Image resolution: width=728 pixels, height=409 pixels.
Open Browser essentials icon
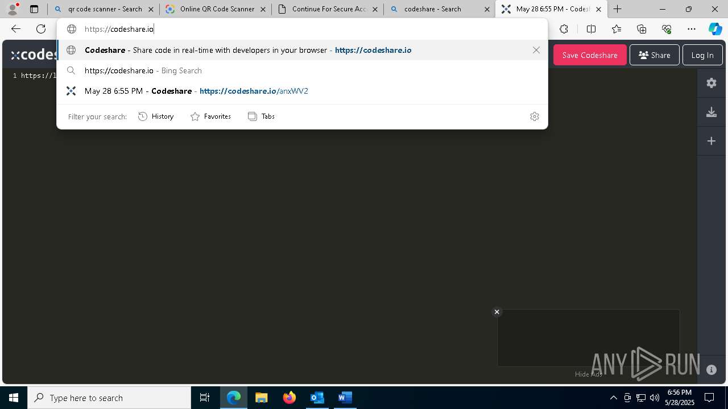[x=667, y=29]
